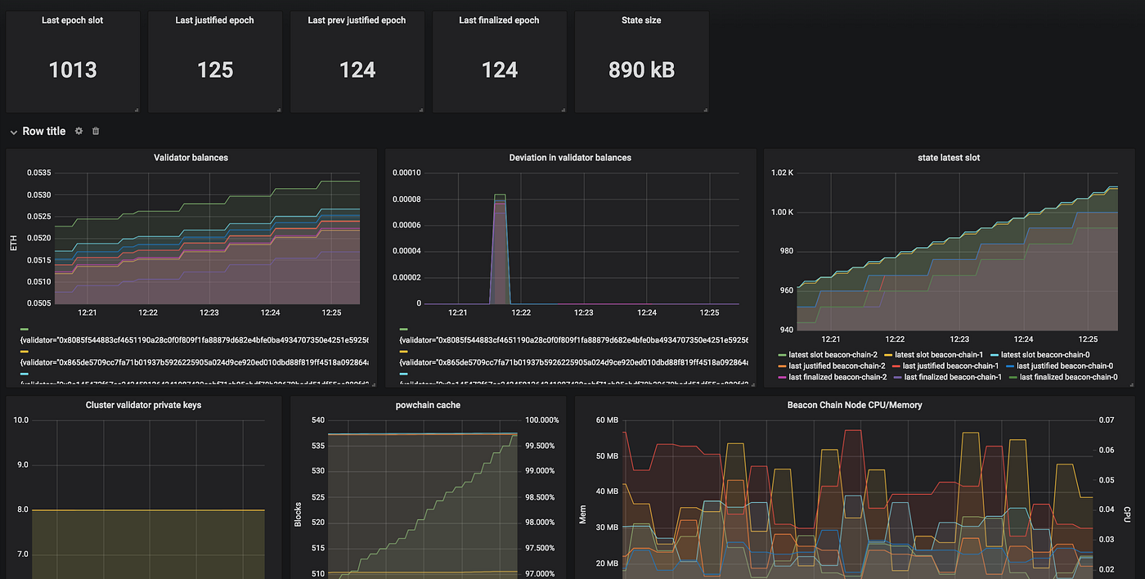Viewport: 1145px width, 579px height.
Task: Click the 125 justified epoch value
Action: [215, 70]
